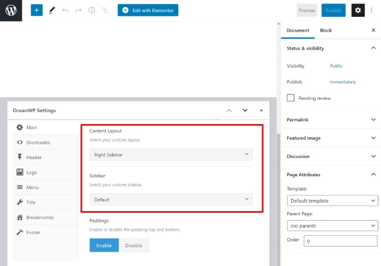
Task: Open the Sidebar Default dropdown
Action: point(171,199)
